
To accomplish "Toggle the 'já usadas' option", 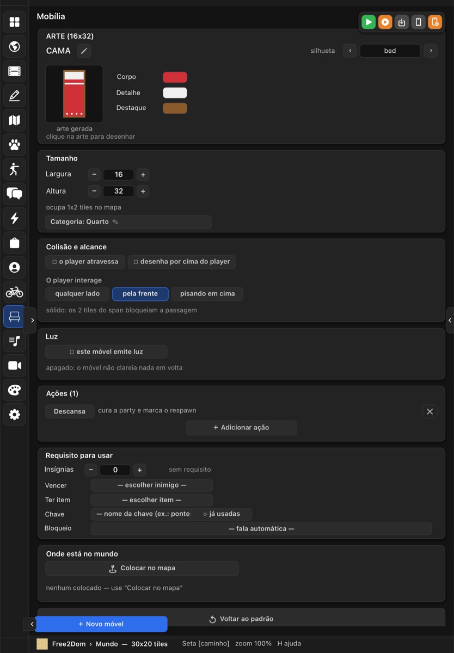I will pyautogui.click(x=222, y=514).
